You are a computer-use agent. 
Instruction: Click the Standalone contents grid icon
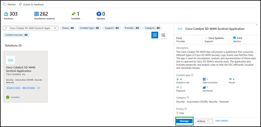click(x=36, y=14)
